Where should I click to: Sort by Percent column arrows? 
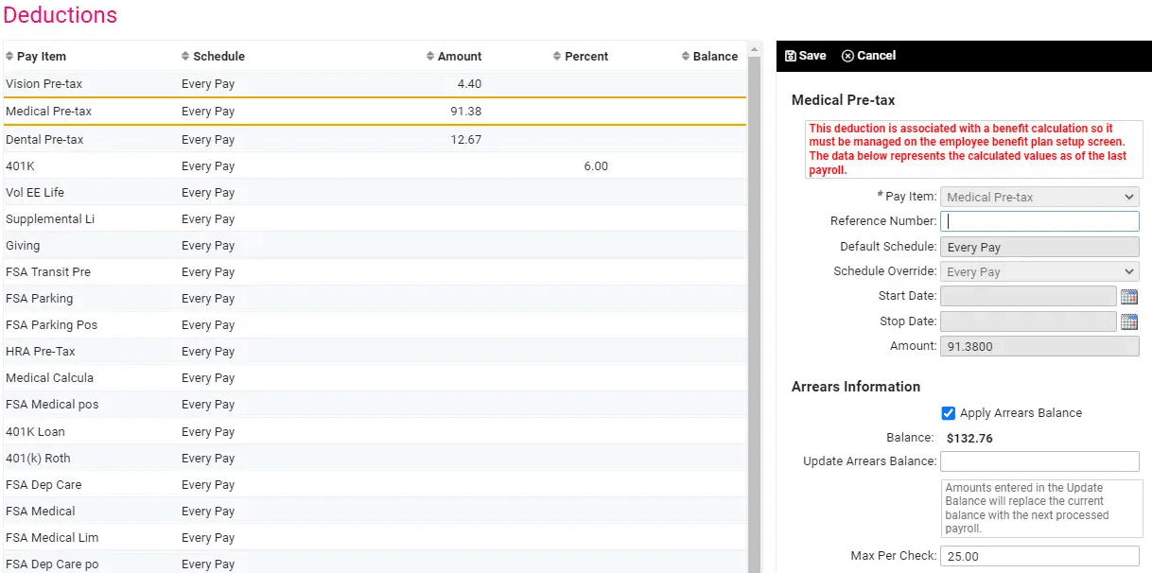click(x=557, y=57)
